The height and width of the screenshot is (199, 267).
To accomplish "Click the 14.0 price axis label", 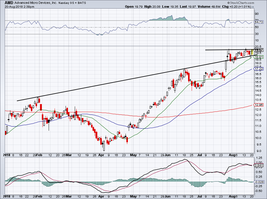I will [258, 95].
